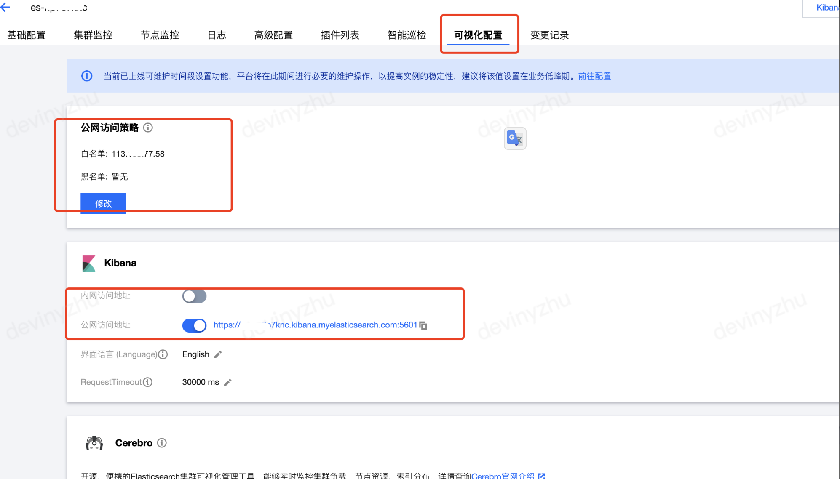The image size is (840, 479).
Task: Follow the 前往配置 link
Action: point(594,76)
